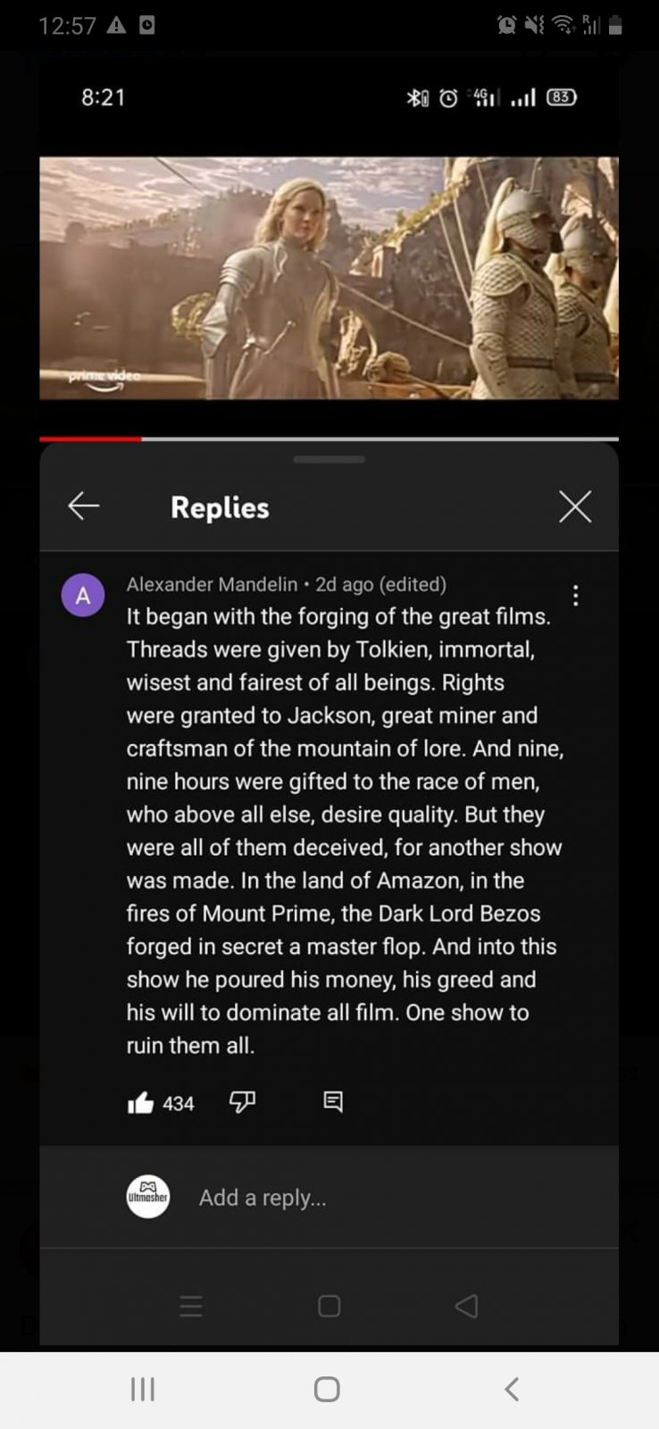Open the three-dot comment options menu
Image resolution: width=659 pixels, height=1429 pixels.
576,596
